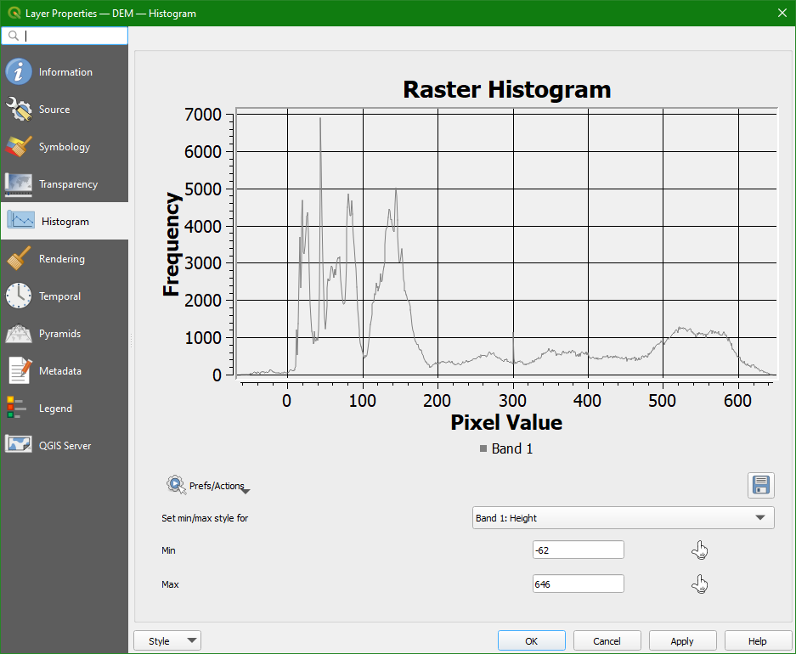Pick Min value on graph hand icon
The width and height of the screenshot is (796, 654).
pyautogui.click(x=699, y=550)
